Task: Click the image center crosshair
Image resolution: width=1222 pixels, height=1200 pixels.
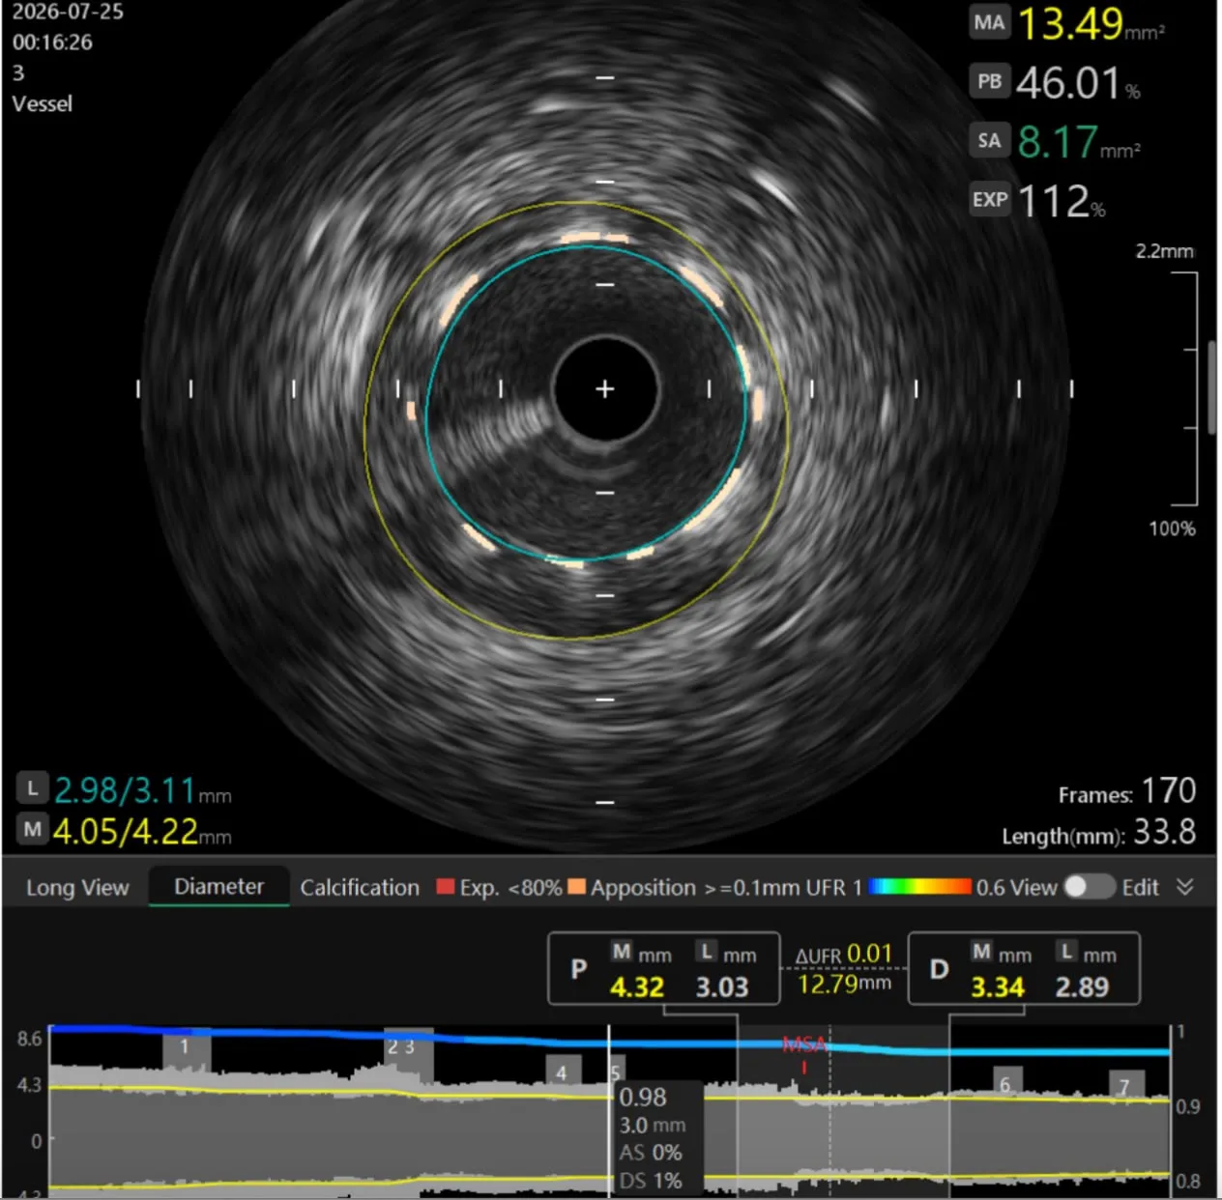Action: tap(605, 389)
